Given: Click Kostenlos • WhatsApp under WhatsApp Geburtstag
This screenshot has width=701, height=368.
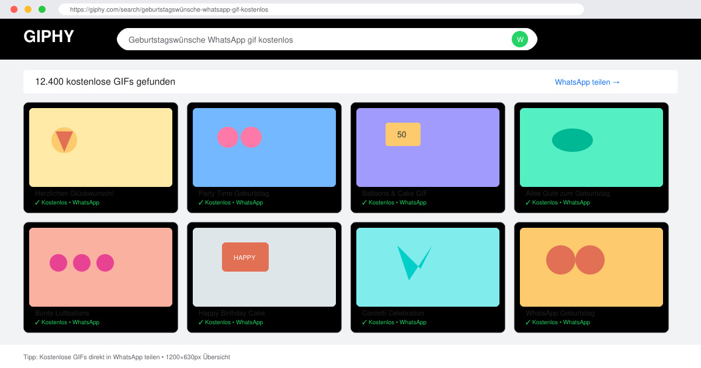Looking at the screenshot, I should (557, 322).
